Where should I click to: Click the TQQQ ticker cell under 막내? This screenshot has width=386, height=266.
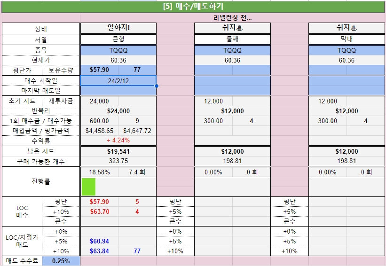(x=347, y=50)
